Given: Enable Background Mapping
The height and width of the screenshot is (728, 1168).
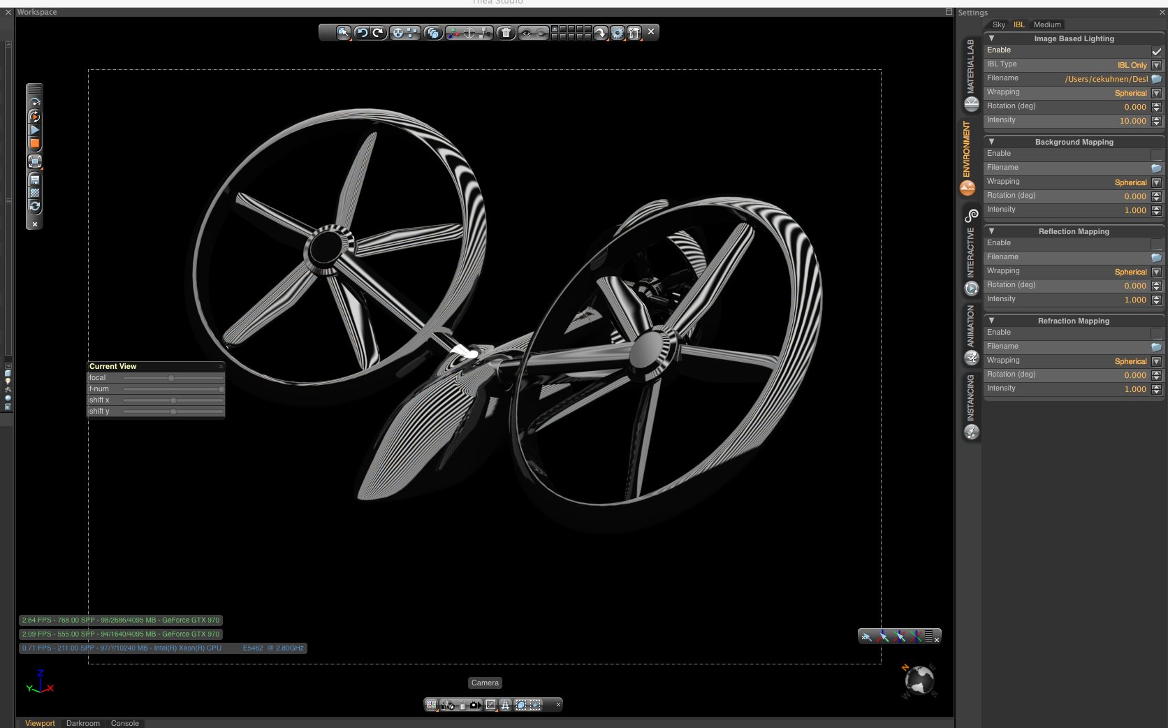Looking at the screenshot, I should [x=1155, y=154].
